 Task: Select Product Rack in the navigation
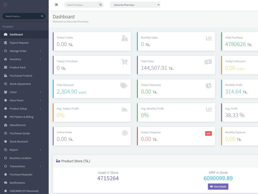(24, 67)
